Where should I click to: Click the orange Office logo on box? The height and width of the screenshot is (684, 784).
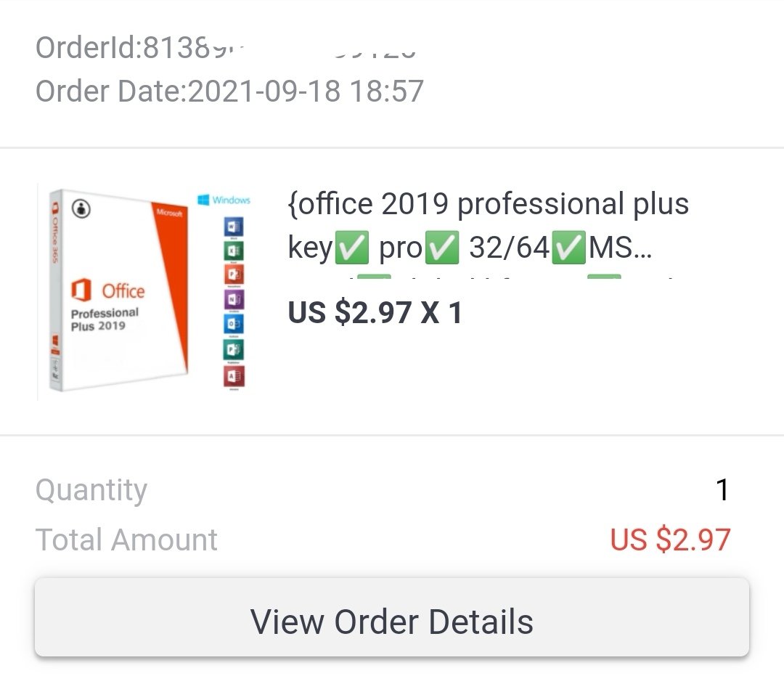coord(81,290)
